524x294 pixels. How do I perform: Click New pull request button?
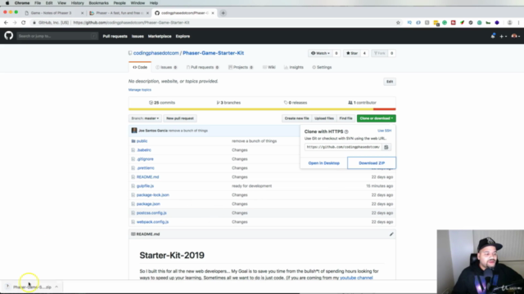[180, 118]
